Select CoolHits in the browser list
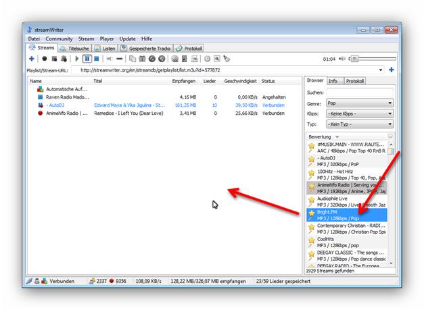Screen dimensions: 424x310 coord(347,242)
